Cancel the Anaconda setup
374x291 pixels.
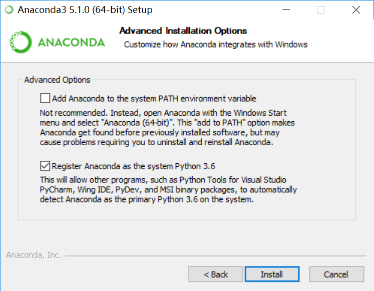336,274
